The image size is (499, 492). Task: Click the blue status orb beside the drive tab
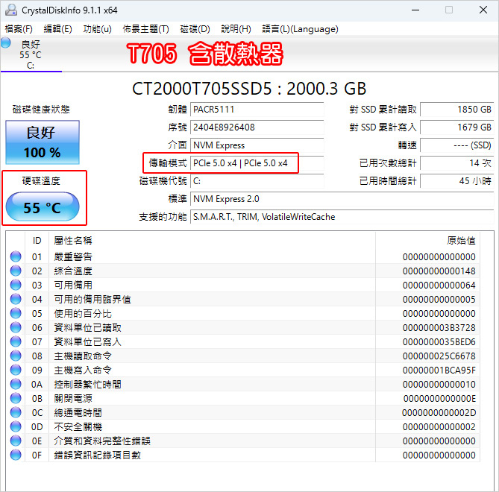tap(6, 42)
